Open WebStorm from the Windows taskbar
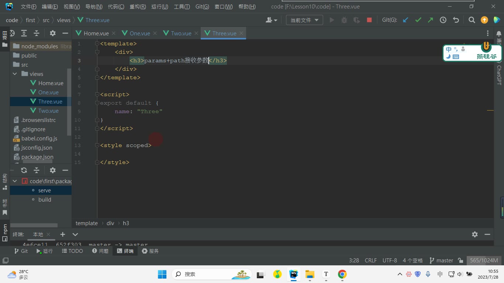The height and width of the screenshot is (283, 504). (294, 274)
